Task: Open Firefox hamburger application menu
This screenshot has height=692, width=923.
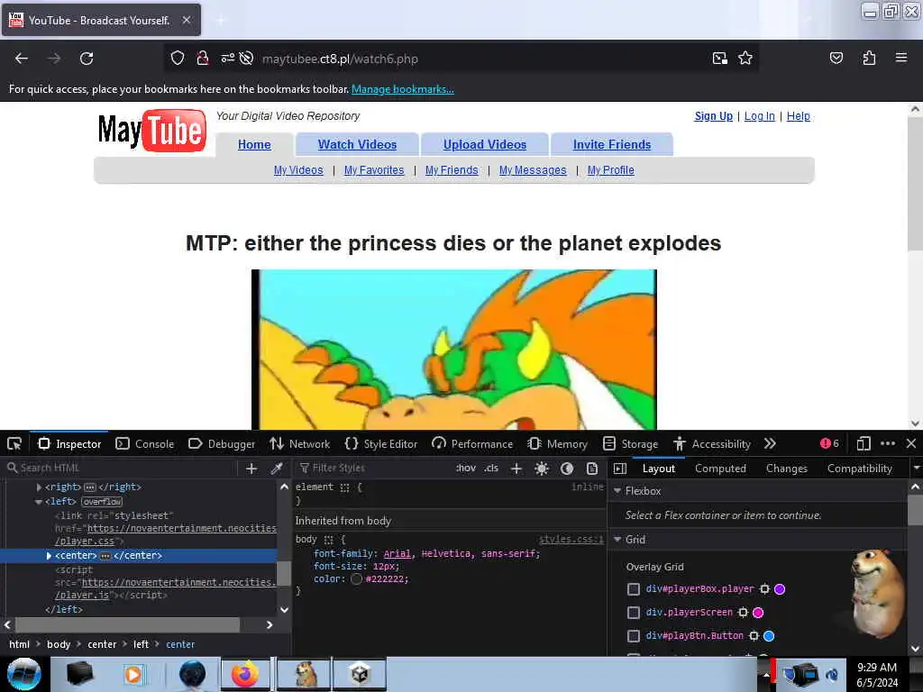Action: coord(901,58)
